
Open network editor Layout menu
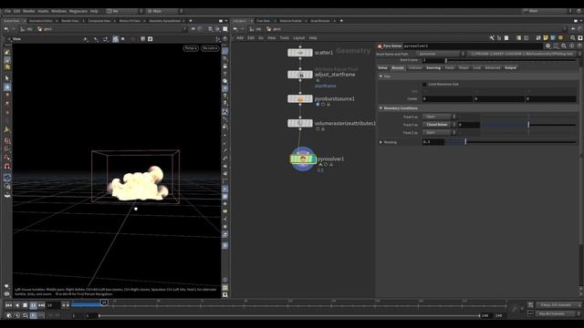click(x=298, y=38)
